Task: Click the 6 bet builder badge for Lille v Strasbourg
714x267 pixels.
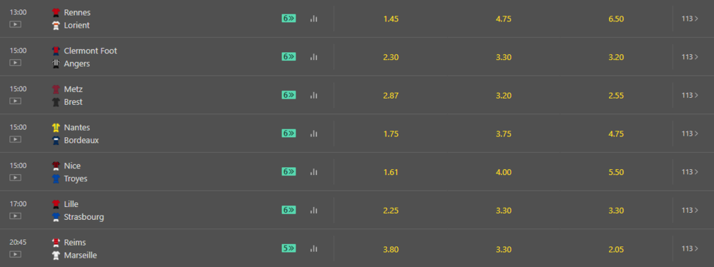Action: (x=288, y=210)
